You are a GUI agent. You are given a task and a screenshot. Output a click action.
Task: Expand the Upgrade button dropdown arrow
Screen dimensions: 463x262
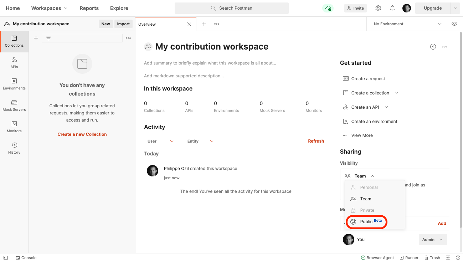click(x=455, y=8)
